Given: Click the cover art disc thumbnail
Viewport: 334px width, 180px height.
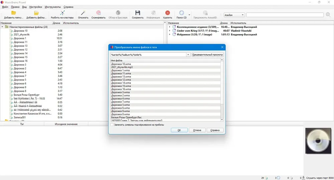Looking at the screenshot, I should [x=318, y=141].
